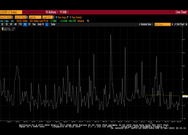Screen dimensions: 188x135
Task: Click the line chart type icon
Action: click(x=47, y=24)
